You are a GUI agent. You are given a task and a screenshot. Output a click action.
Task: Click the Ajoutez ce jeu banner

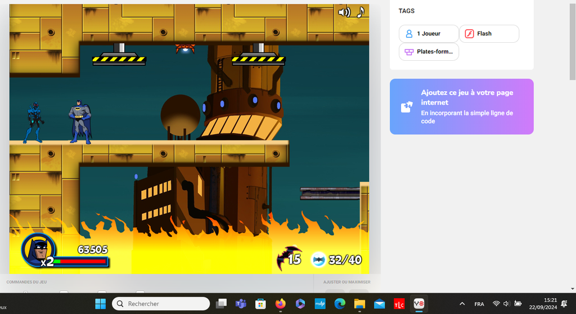pyautogui.click(x=461, y=106)
